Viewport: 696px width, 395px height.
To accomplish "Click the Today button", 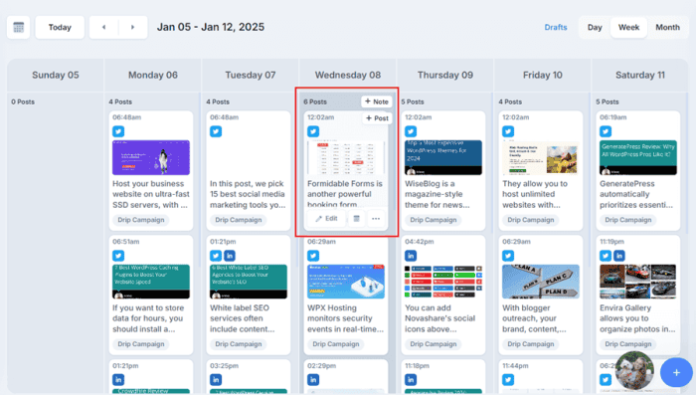I will point(60,27).
